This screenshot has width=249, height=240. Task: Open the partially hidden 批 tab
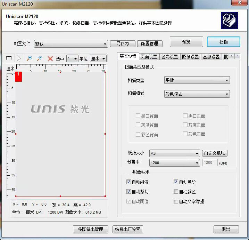[x=225, y=57]
